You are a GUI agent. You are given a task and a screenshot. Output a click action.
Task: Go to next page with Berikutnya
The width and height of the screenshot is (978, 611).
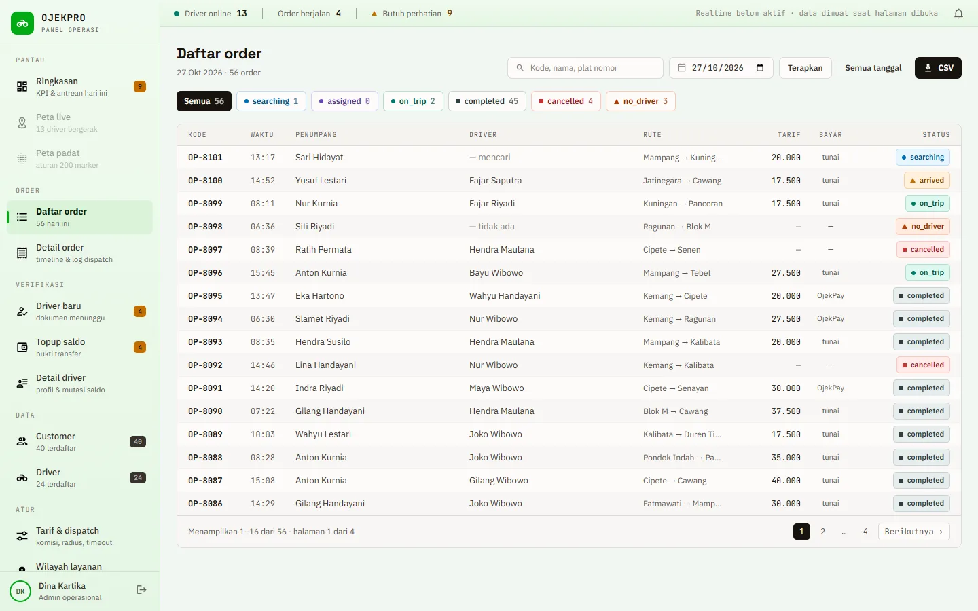(x=913, y=532)
